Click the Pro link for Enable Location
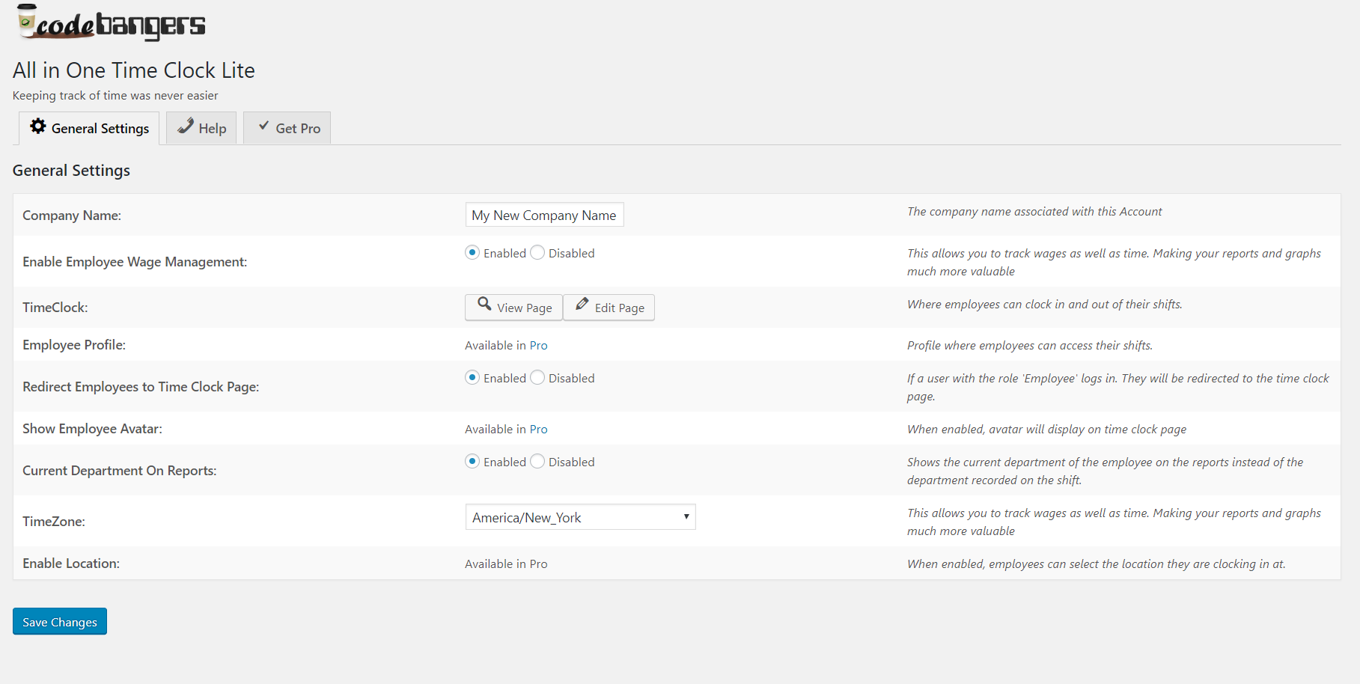Screen dimensions: 1360x684 tap(538, 563)
